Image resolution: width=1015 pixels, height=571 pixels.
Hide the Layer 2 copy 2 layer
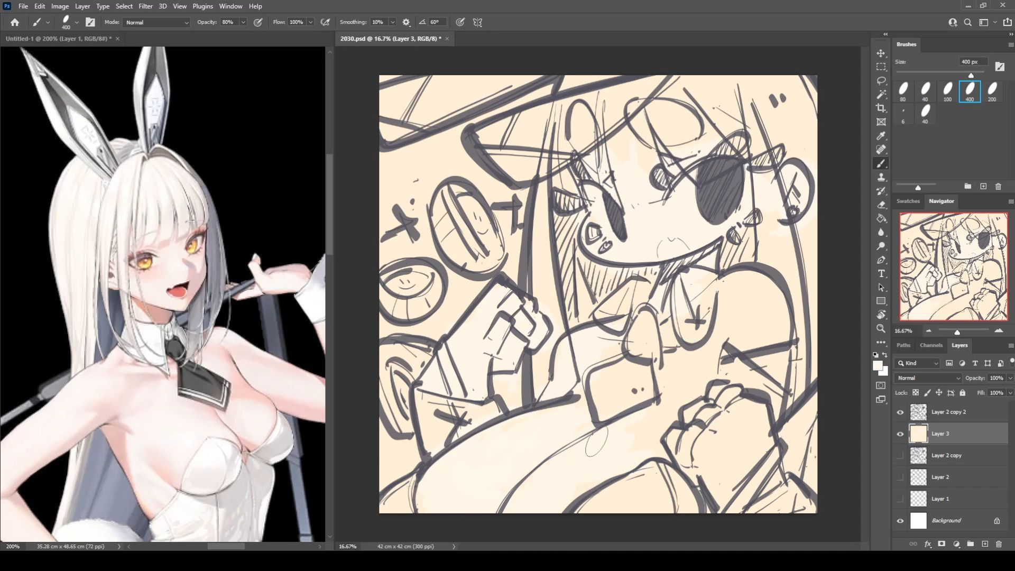point(900,412)
